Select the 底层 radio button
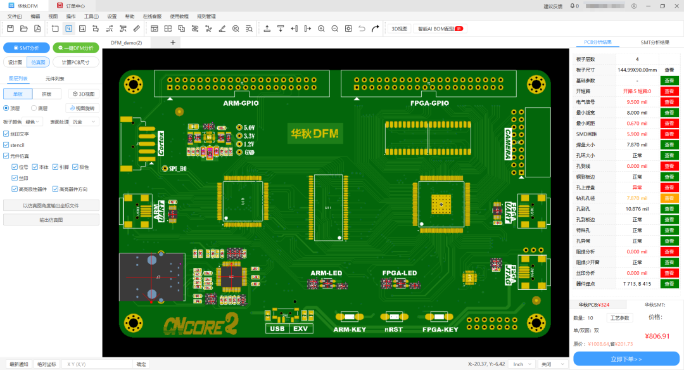 34,108
